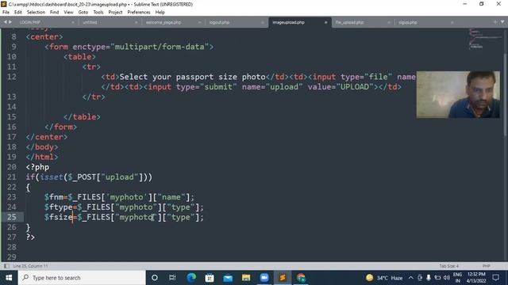Click the "multipart/form-data" string
Screen dimensions: 508x285
coord(160,47)
